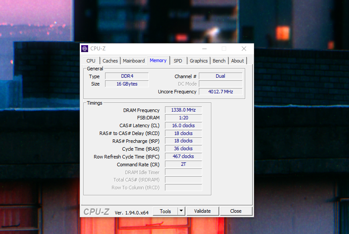The width and height of the screenshot is (349, 234).
Task: Open the Caches tab
Action: (x=110, y=61)
